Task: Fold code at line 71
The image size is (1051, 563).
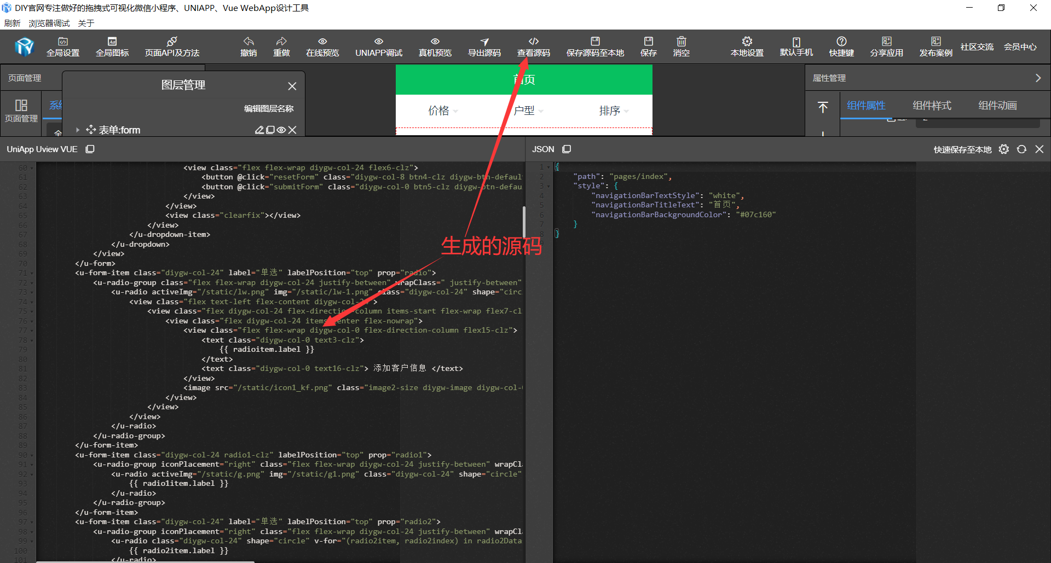Action: click(32, 273)
